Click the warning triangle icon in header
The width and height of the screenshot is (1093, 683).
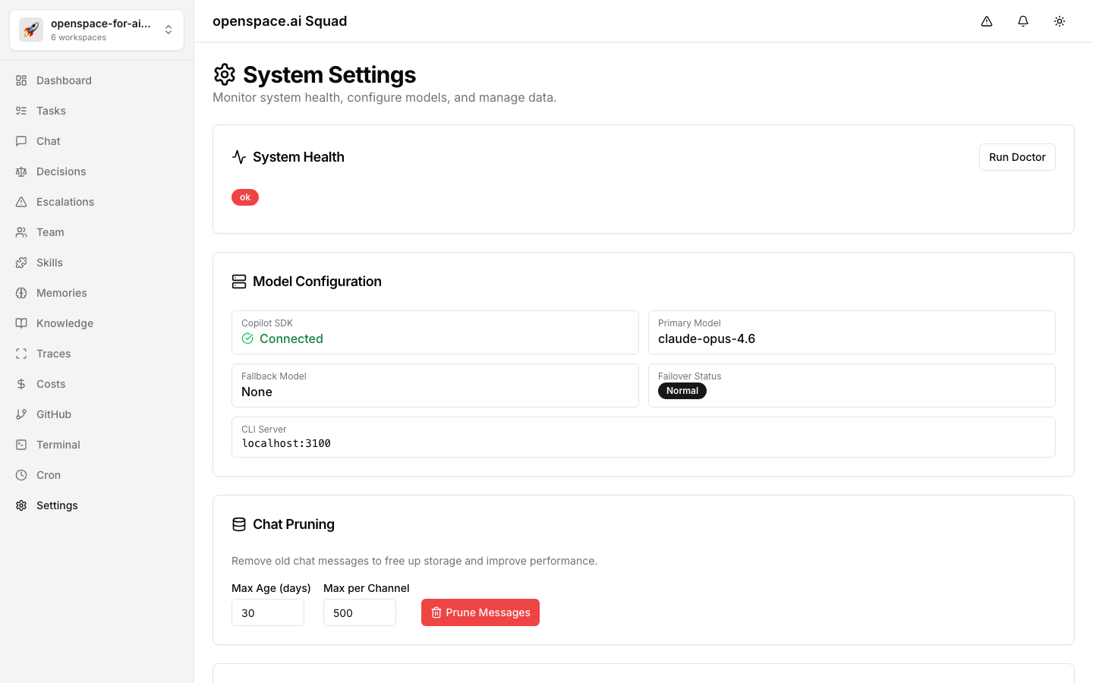(x=987, y=21)
